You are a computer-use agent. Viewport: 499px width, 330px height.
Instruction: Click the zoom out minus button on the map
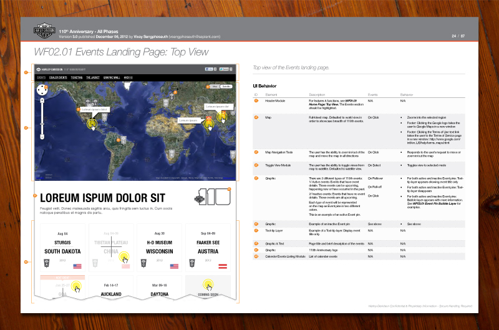point(42,137)
